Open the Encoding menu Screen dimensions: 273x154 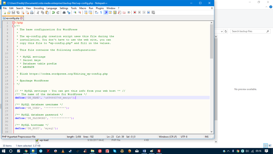(39, 8)
